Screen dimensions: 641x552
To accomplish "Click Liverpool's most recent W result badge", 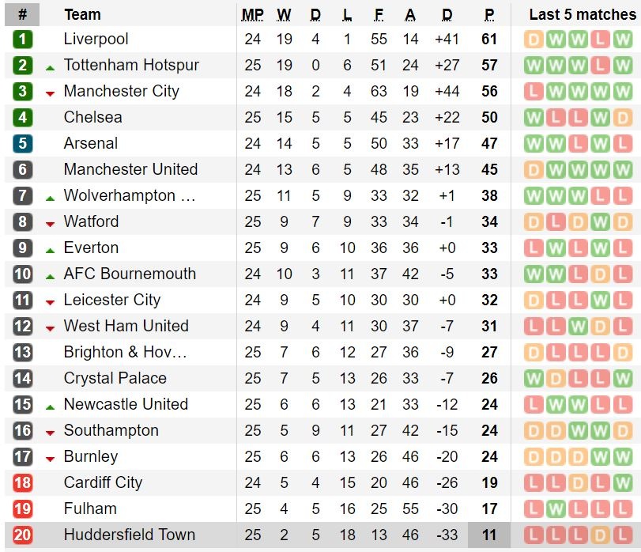I will (x=623, y=40).
